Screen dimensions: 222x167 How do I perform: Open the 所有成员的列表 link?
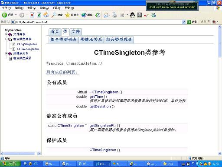pos(63,72)
